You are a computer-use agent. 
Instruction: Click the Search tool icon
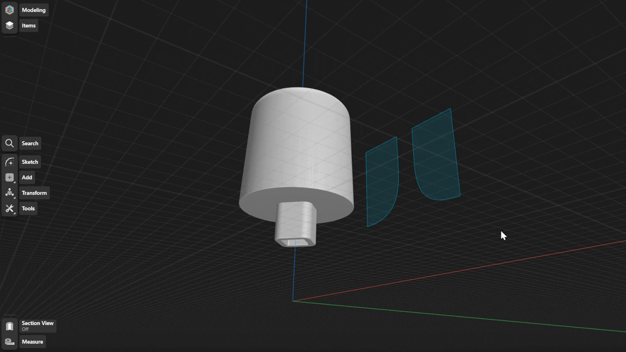(x=9, y=143)
